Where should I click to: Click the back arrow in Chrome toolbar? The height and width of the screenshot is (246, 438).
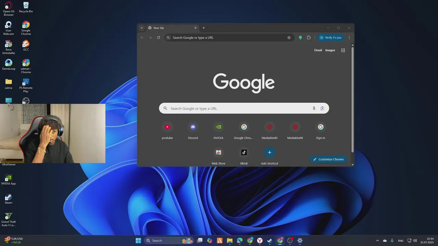pos(142,38)
